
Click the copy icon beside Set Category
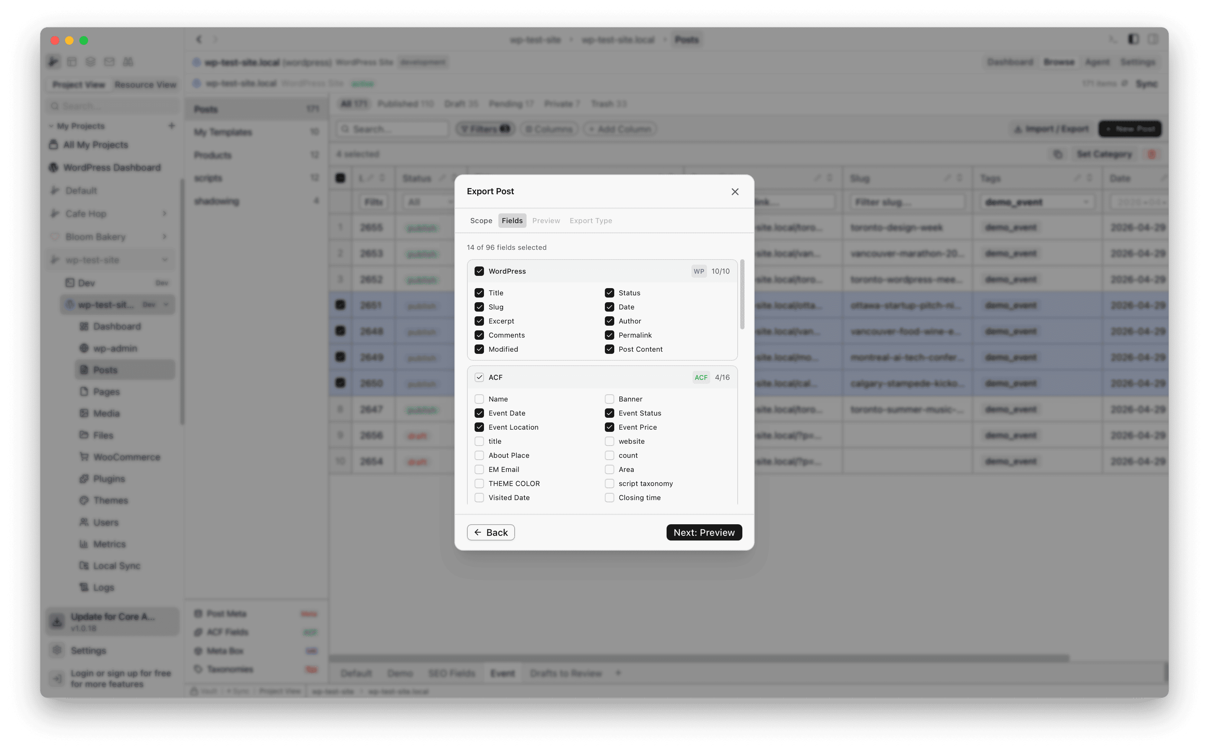tap(1057, 155)
